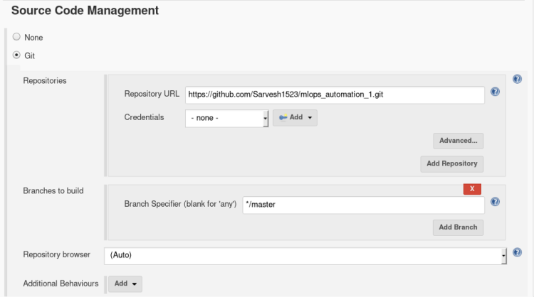Delete branch with the red X button
Screen dimensions: 534x297
(x=472, y=189)
